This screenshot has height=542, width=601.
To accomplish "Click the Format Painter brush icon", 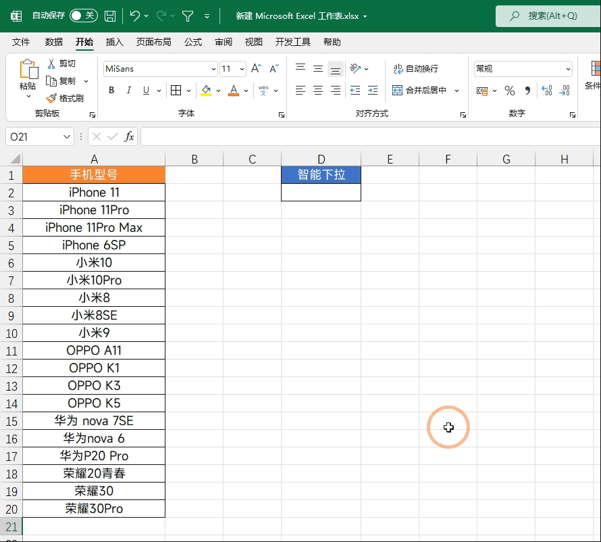I will 51,98.
